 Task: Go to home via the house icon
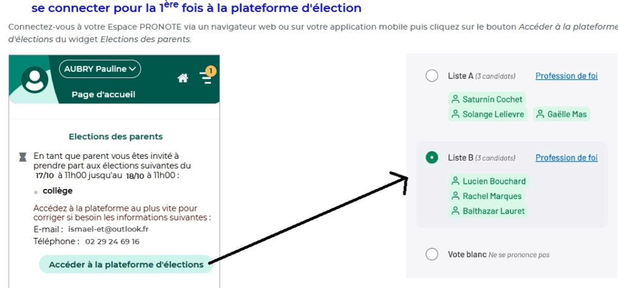tap(183, 78)
